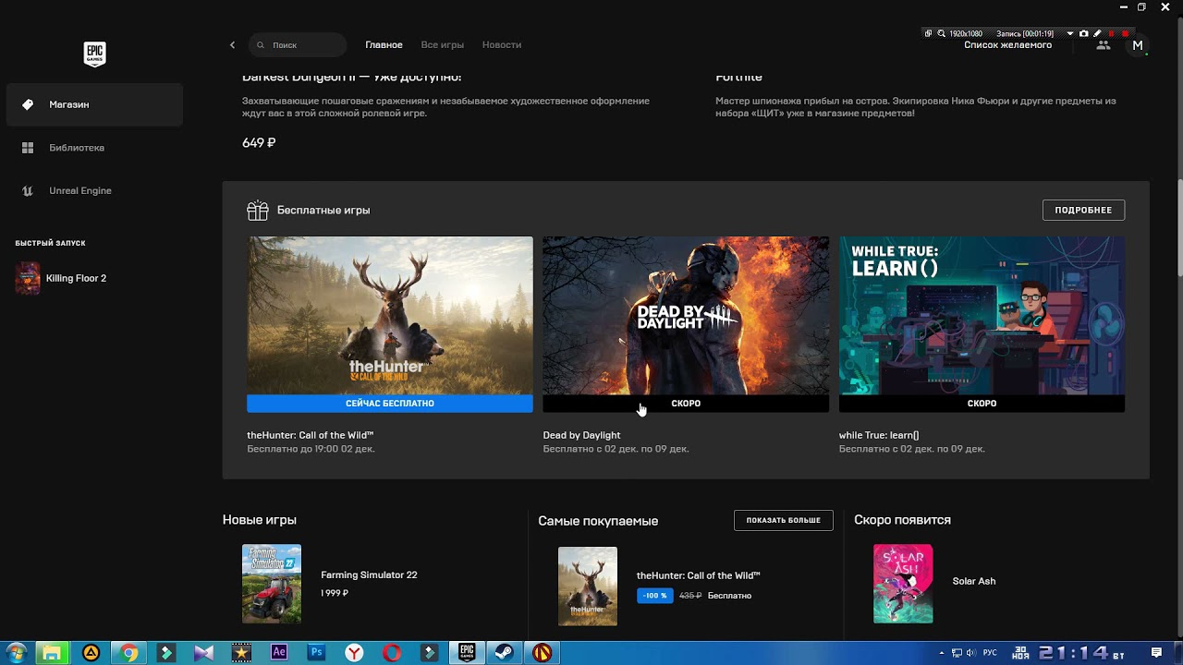Open File Explorer from the taskbar

53,653
